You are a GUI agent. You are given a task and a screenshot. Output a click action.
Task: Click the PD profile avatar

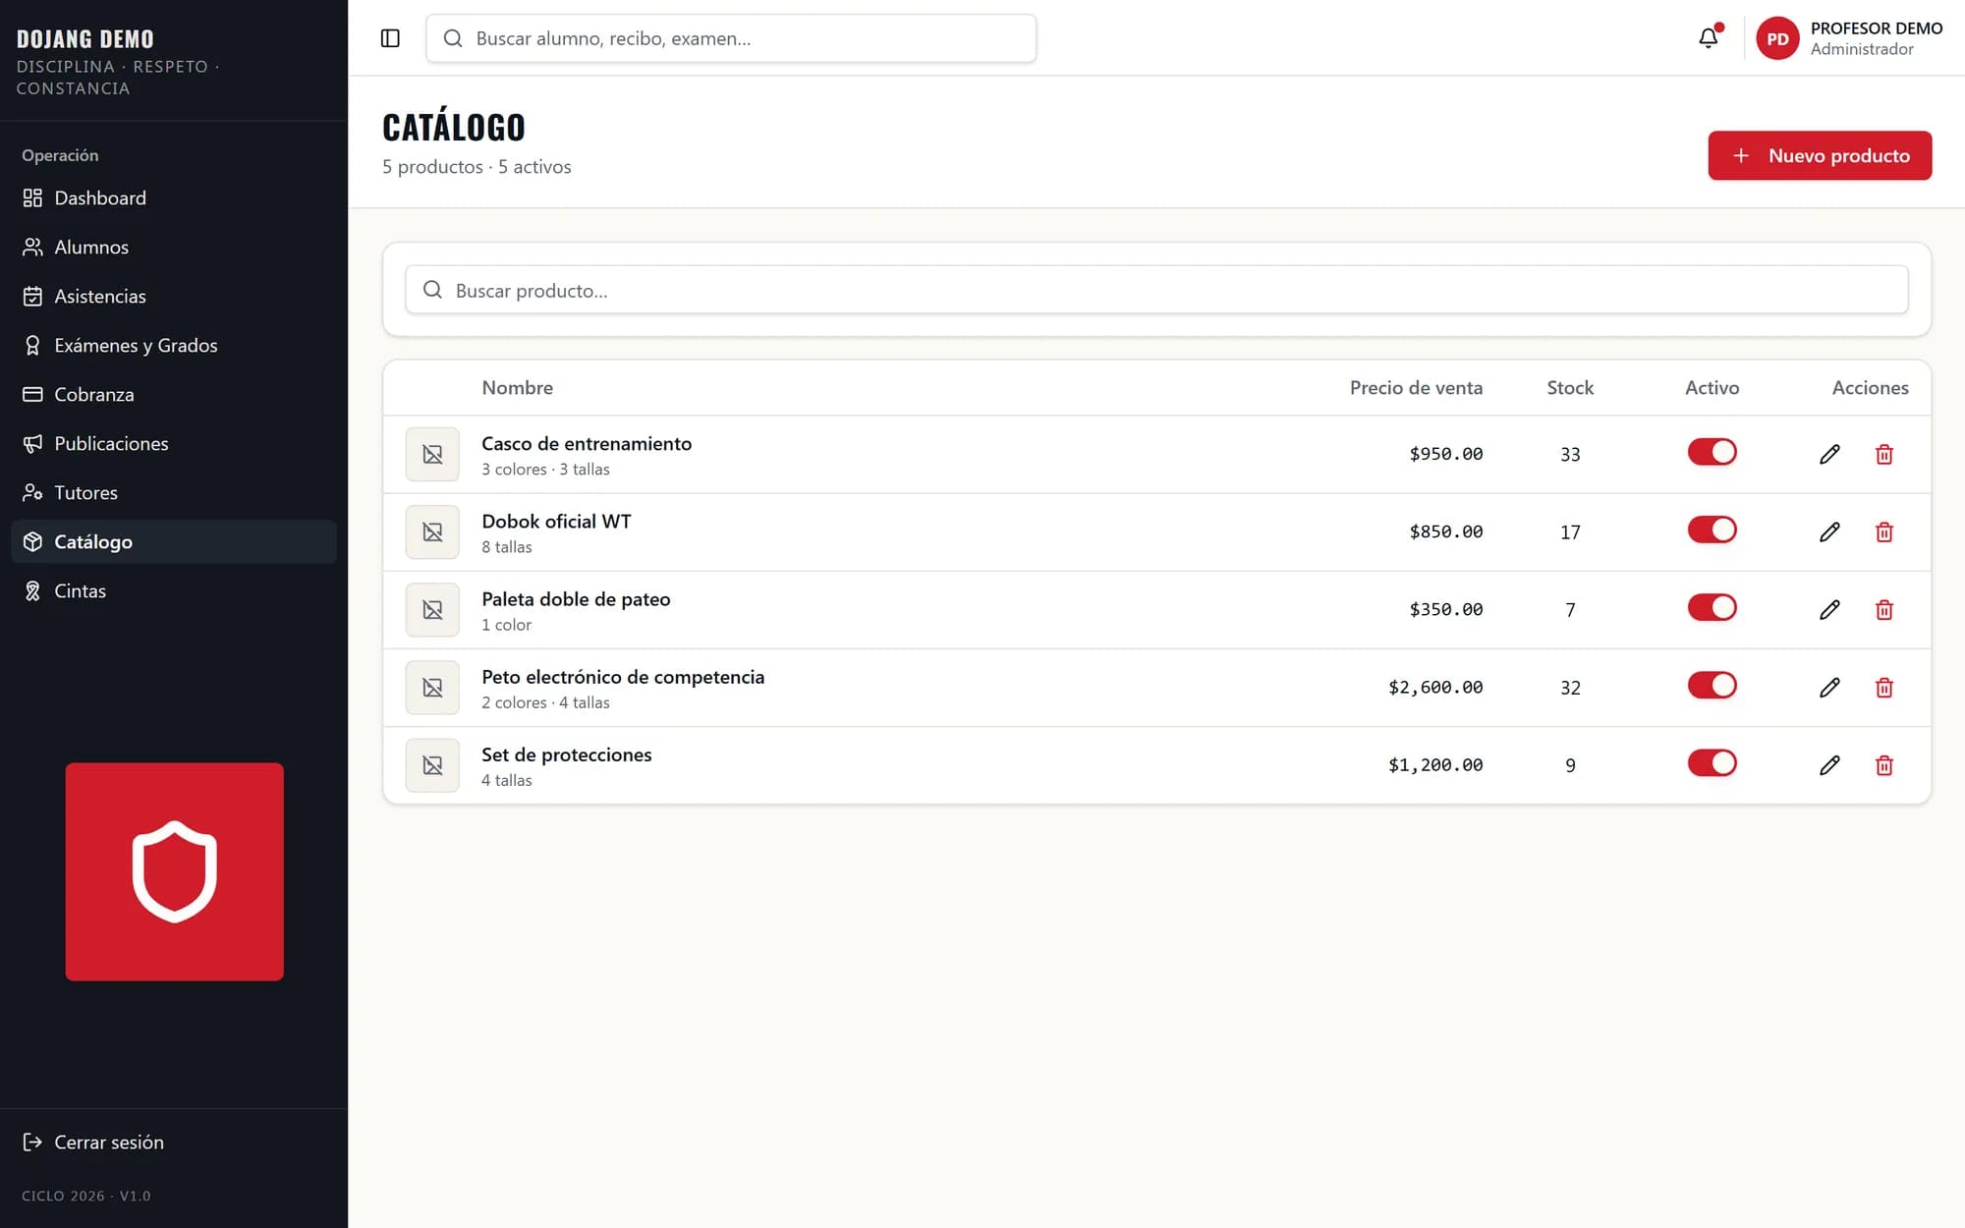point(1777,38)
